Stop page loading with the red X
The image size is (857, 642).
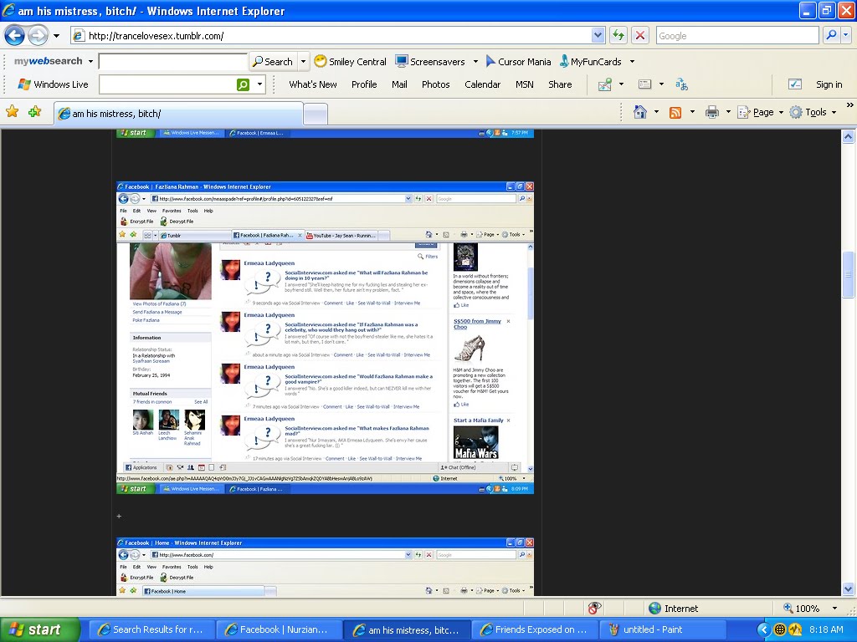tap(640, 36)
